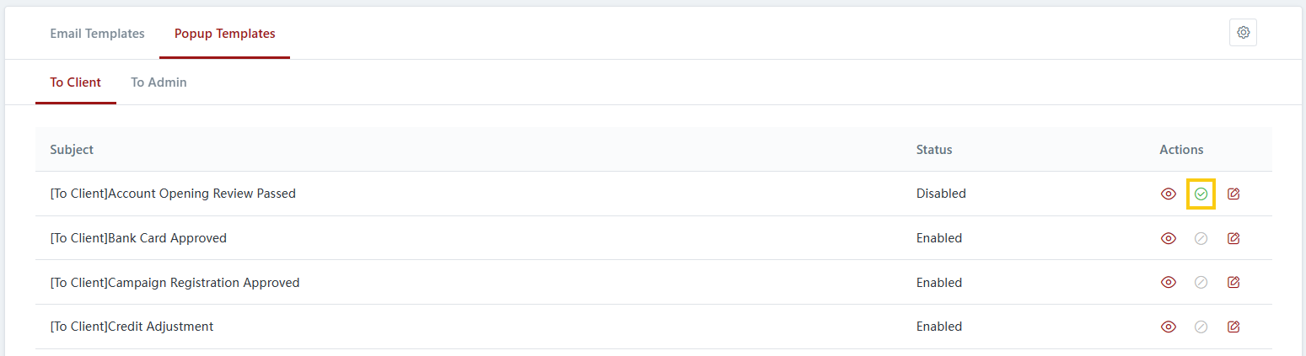Preview Bank Card Approved template

[x=1169, y=238]
